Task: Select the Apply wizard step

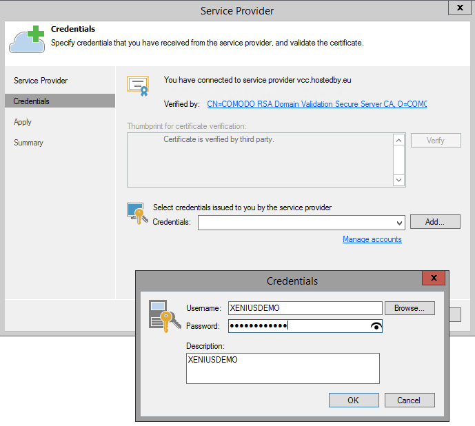Action: pyautogui.click(x=23, y=122)
